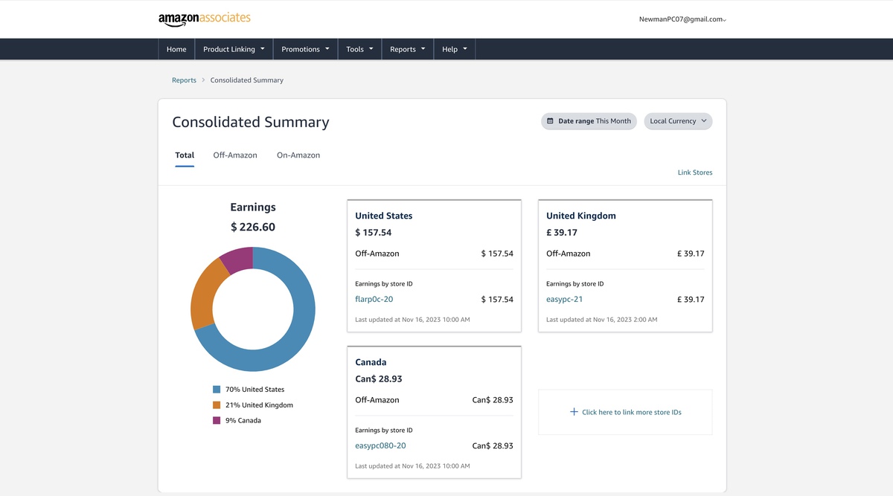The height and width of the screenshot is (496, 893).
Task: Click Earnings by store ID in the Canada card
Action: pyautogui.click(x=384, y=431)
